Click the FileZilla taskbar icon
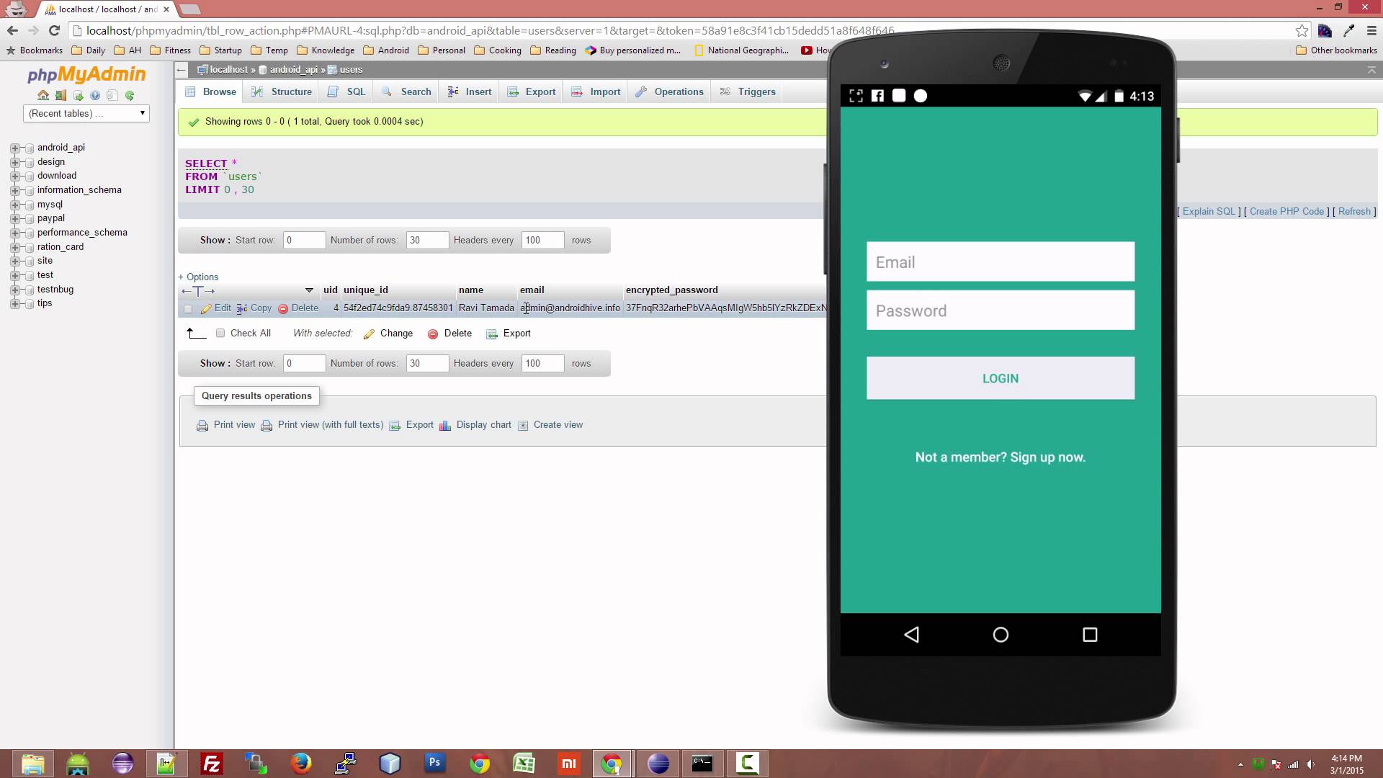Viewport: 1383px width, 778px height. (211, 763)
